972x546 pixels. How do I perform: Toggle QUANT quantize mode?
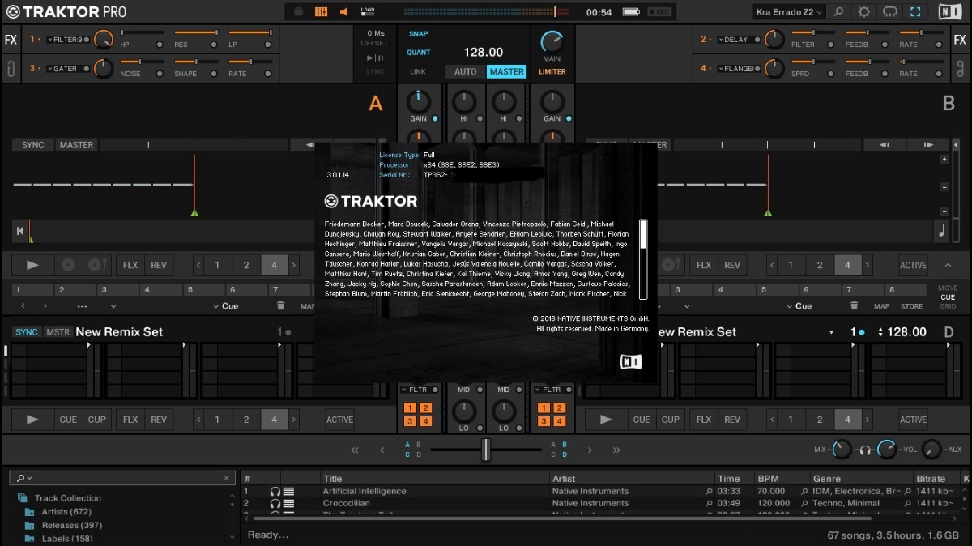coord(418,53)
